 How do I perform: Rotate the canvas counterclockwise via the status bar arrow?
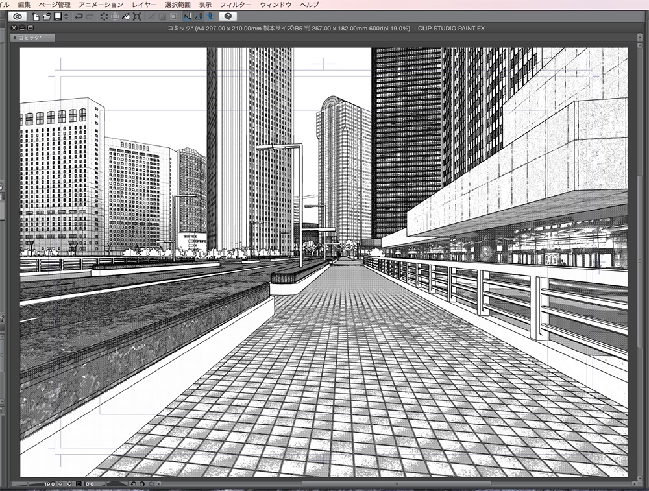pos(134,485)
